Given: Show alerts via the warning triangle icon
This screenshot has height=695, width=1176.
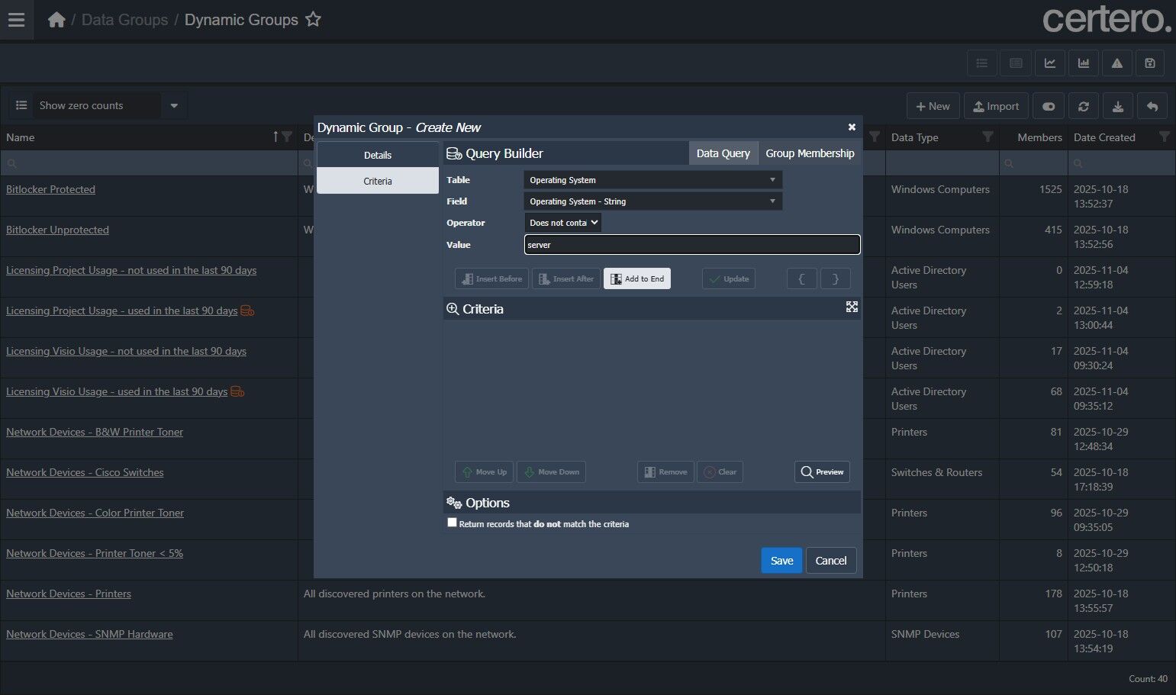Looking at the screenshot, I should [x=1117, y=63].
